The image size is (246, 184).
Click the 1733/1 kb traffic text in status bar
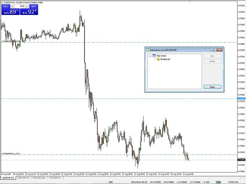point(233,182)
